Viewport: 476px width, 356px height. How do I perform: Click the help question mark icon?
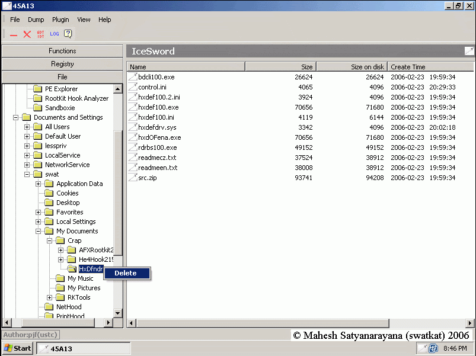pos(68,34)
